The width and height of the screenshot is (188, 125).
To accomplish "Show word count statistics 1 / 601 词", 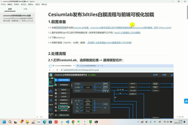I will (x=180, y=117).
